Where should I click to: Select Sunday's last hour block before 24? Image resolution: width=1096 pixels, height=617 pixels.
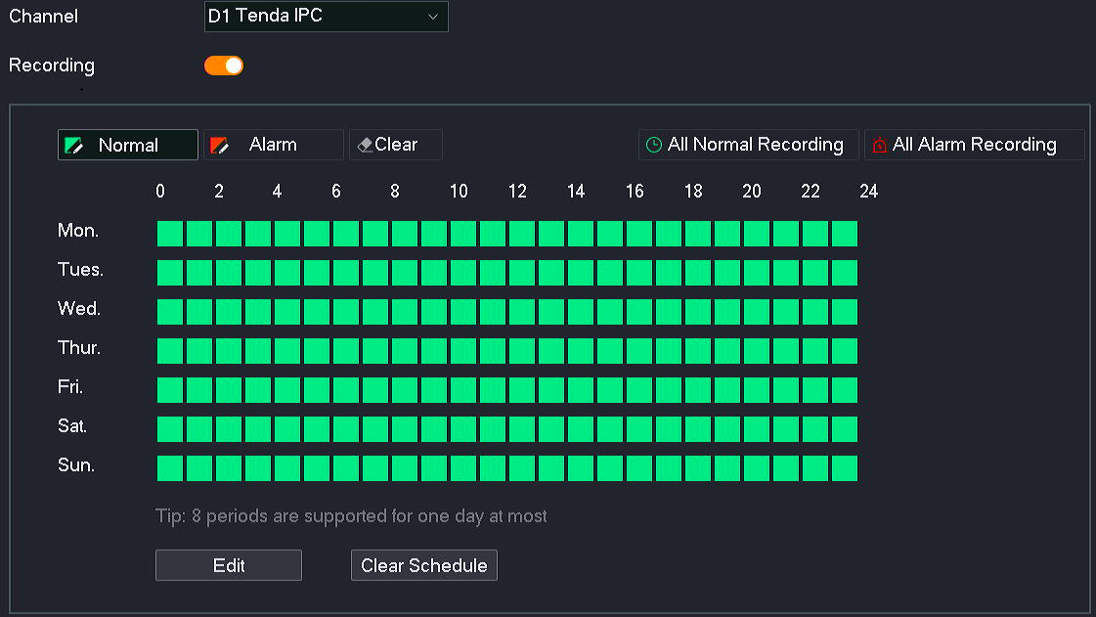844,468
